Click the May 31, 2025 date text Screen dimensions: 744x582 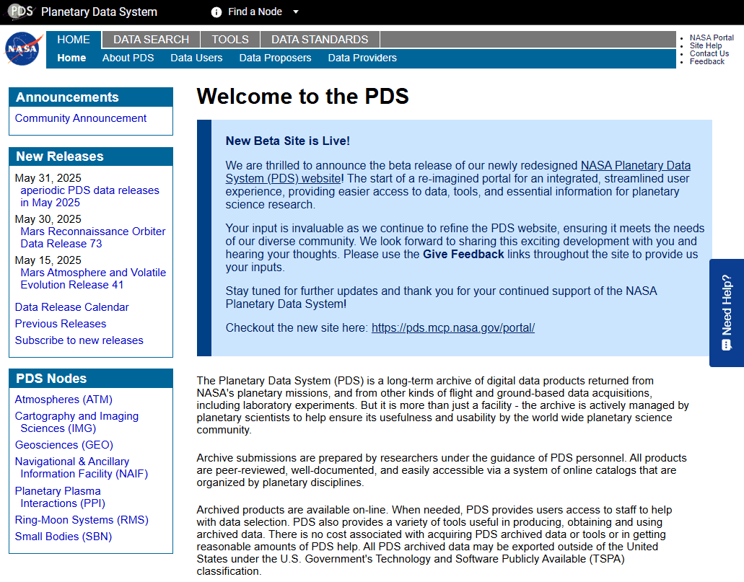(x=48, y=178)
